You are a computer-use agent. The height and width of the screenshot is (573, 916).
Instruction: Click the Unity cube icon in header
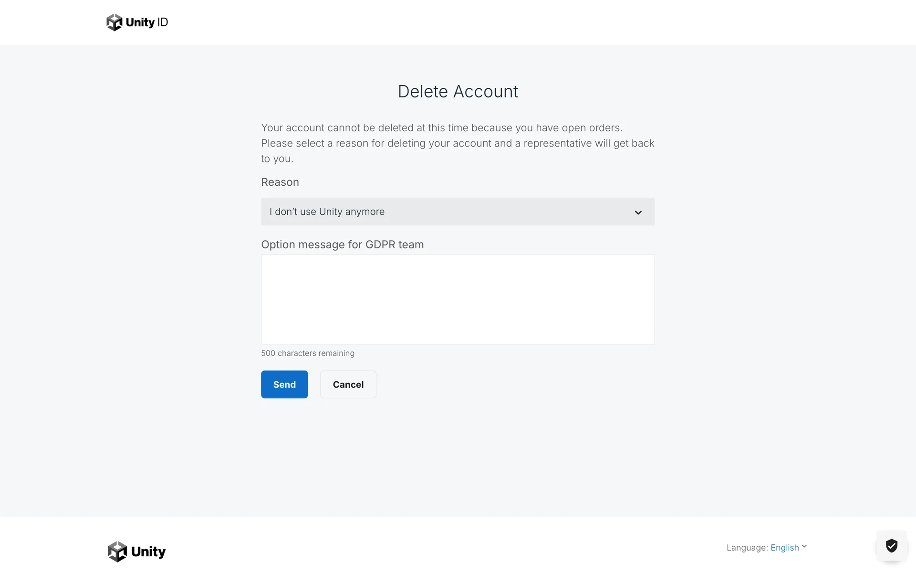(x=114, y=22)
